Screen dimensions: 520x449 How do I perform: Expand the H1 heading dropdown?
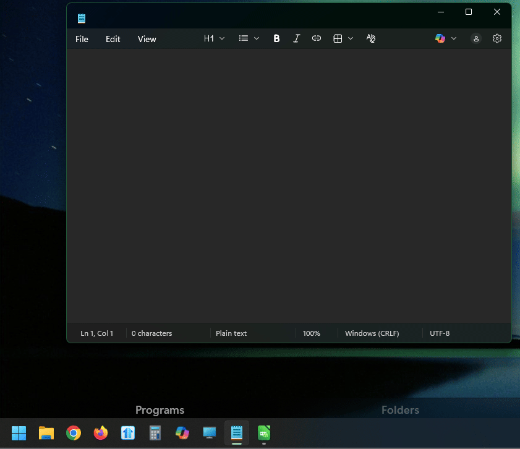(x=215, y=38)
